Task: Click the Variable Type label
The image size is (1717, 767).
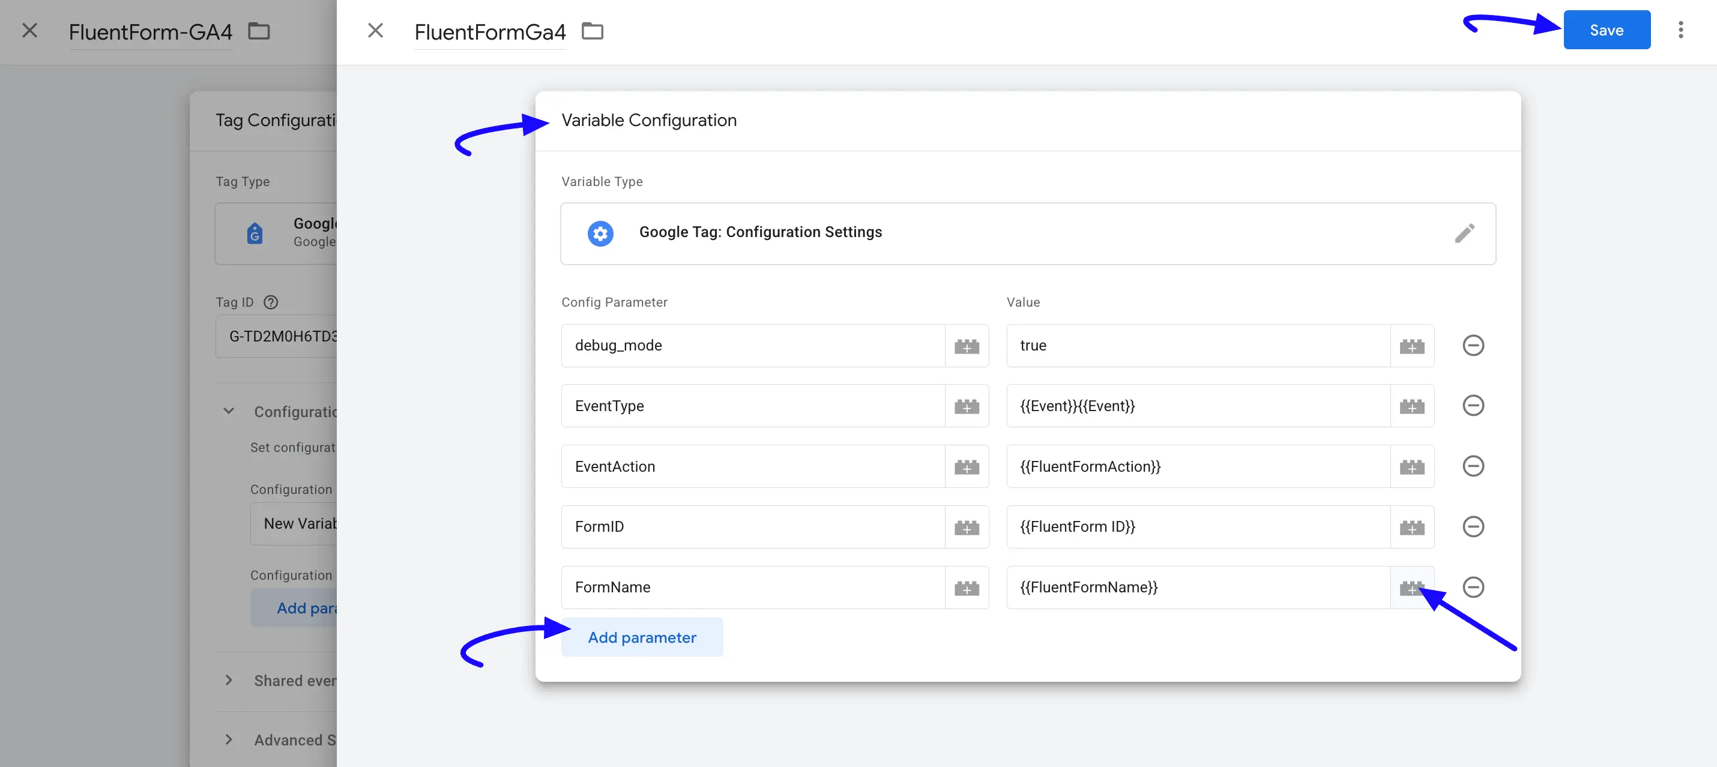Action: 602,182
